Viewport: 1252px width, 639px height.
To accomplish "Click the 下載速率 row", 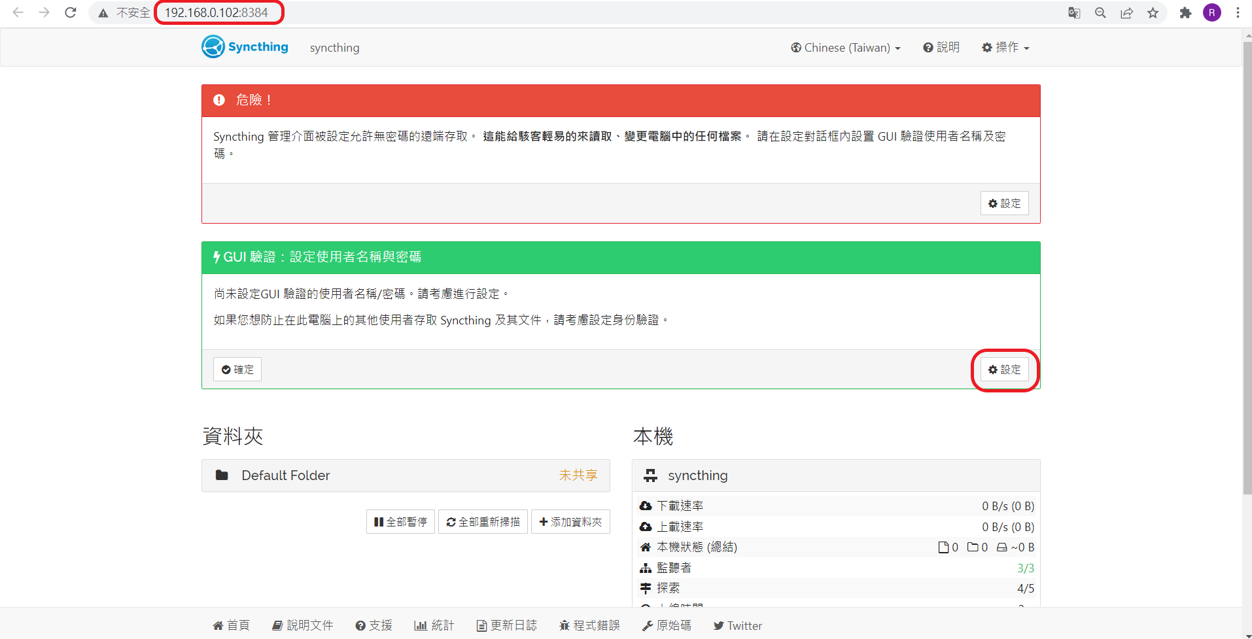I will (x=836, y=506).
